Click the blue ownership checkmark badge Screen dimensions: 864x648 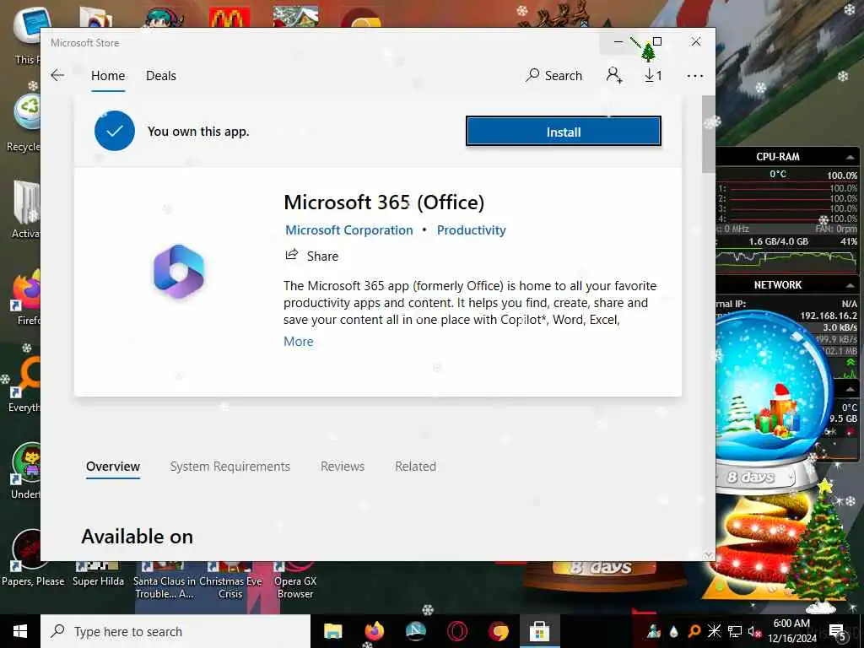(x=115, y=131)
